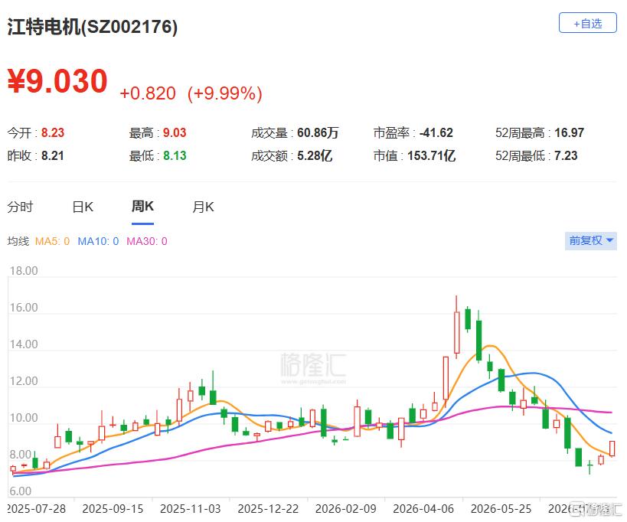Screen dimensions: 627x522
Task: Click the 16.00 price axis label
Action: pos(24,308)
